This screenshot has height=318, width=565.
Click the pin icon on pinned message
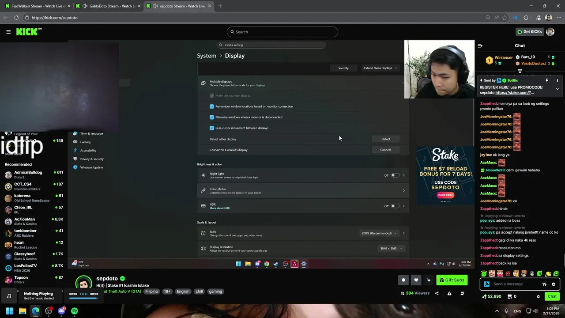coord(546,80)
